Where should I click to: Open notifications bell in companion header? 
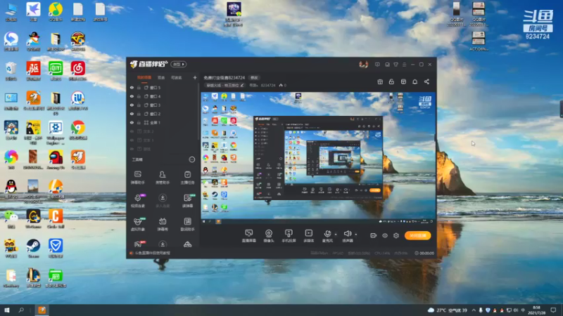tap(415, 81)
